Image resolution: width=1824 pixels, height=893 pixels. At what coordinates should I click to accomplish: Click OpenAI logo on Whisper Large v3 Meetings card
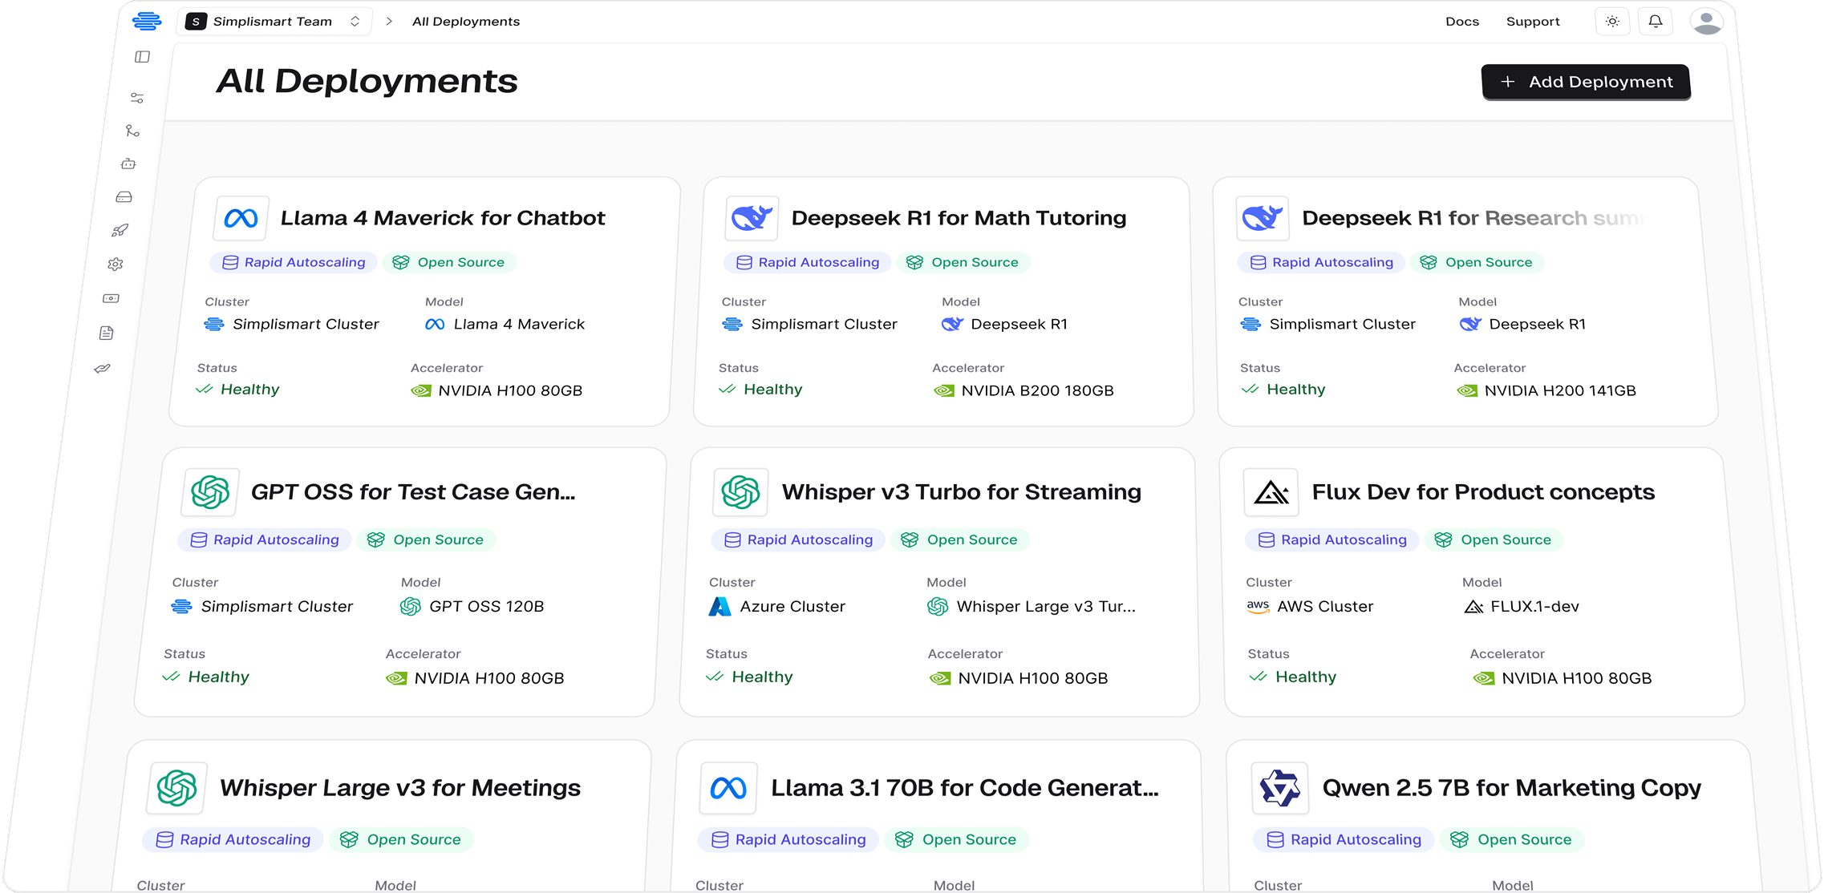tap(177, 788)
